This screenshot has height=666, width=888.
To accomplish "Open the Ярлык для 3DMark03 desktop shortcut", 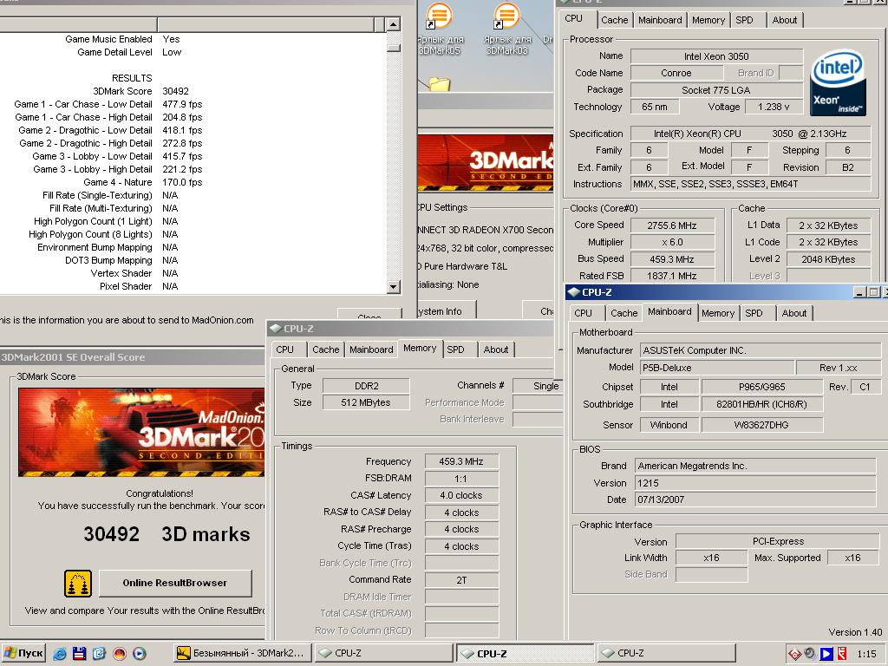I will coord(506,29).
